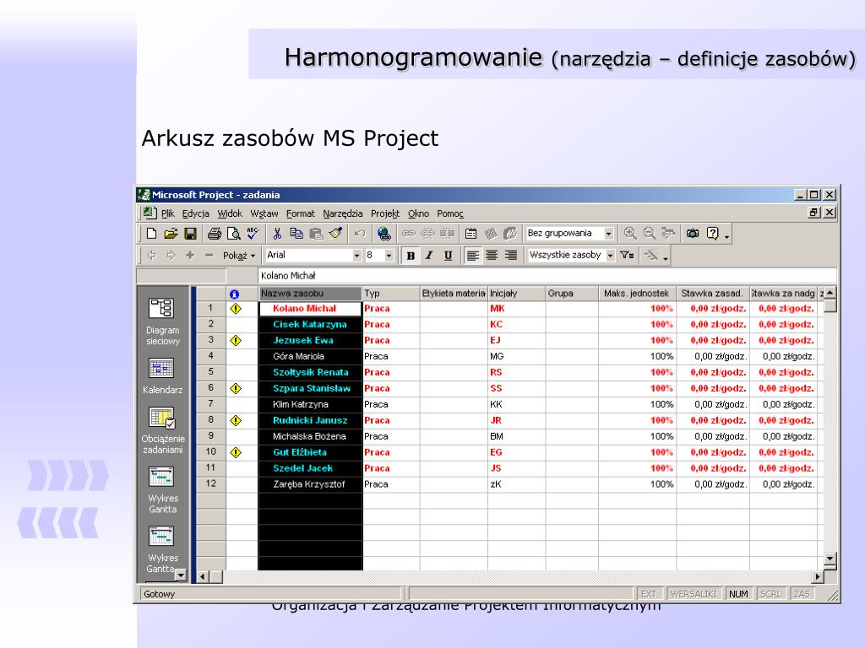Click the Indent right arrow icon
Viewport: 865px width, 648px height.
pyautogui.click(x=171, y=255)
